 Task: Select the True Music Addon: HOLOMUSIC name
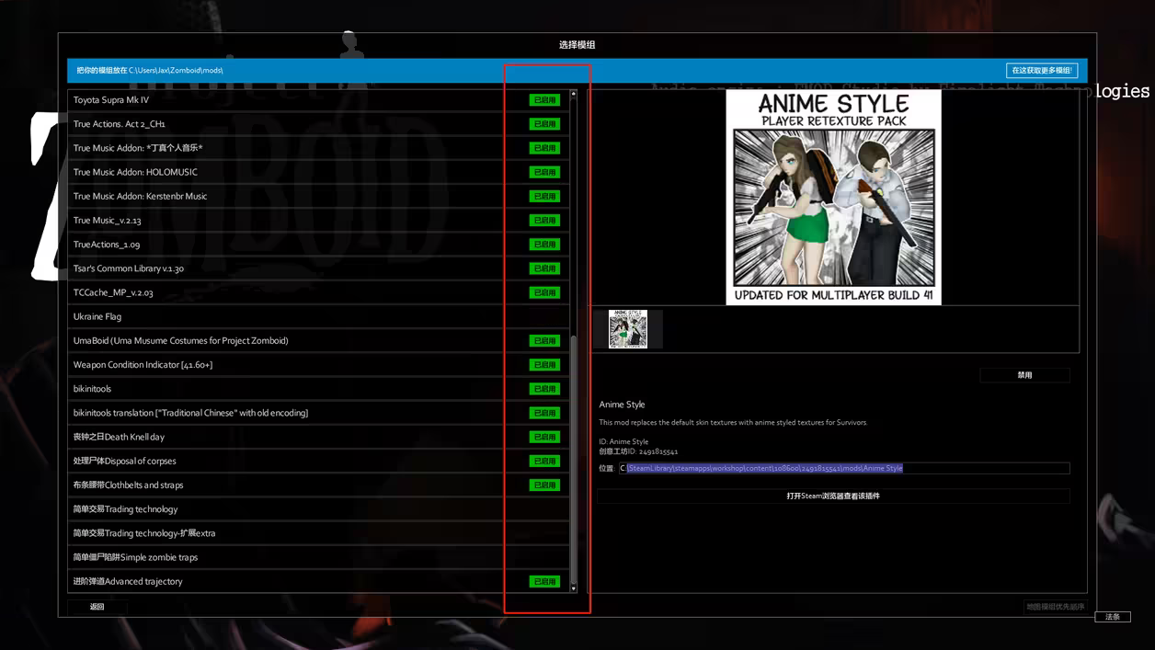(135, 172)
